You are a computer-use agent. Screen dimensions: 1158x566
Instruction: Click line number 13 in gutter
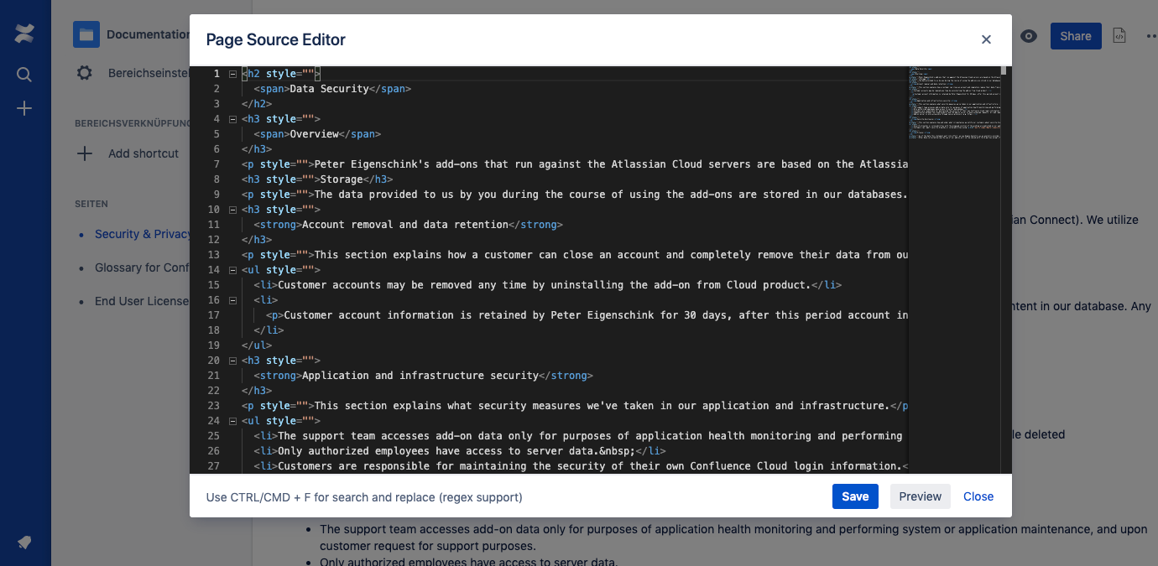213,255
